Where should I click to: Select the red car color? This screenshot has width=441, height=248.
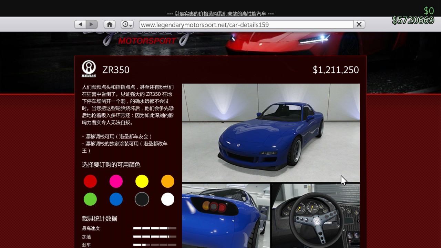coord(90,181)
